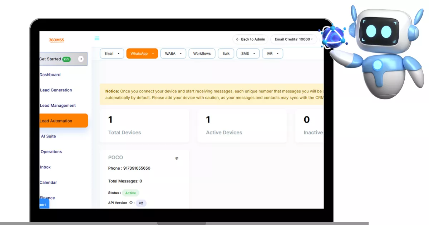Screen dimensions: 429x225
Task: Switch to the Workflows tab
Action: (202, 54)
